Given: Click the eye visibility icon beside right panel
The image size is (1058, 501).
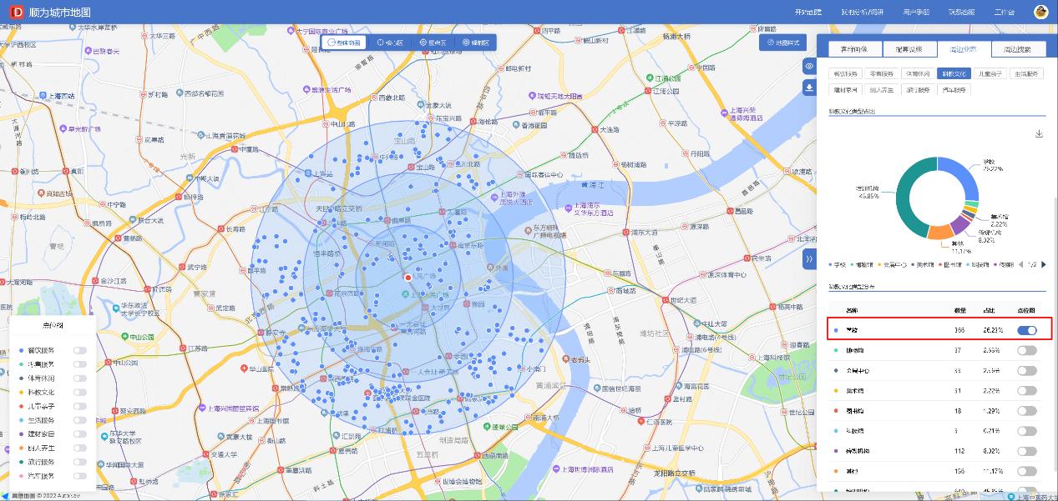Looking at the screenshot, I should [x=809, y=67].
